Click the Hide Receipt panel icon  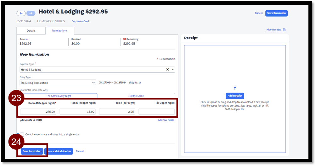click(x=284, y=30)
